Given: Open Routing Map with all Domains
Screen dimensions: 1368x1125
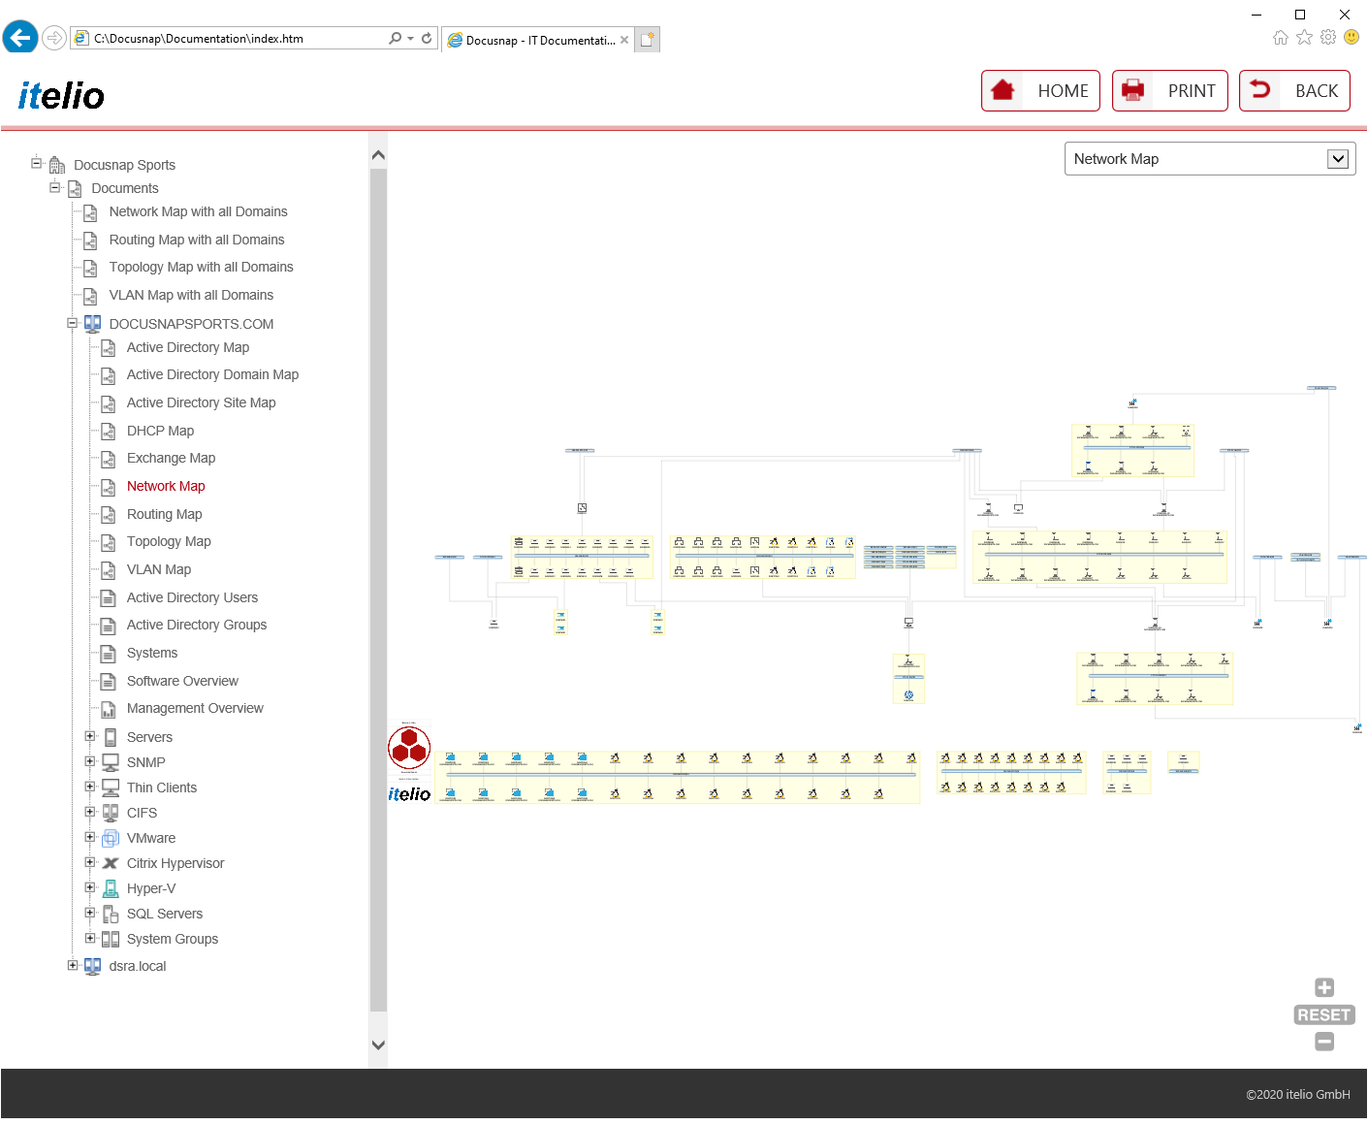Looking at the screenshot, I should pos(197,240).
